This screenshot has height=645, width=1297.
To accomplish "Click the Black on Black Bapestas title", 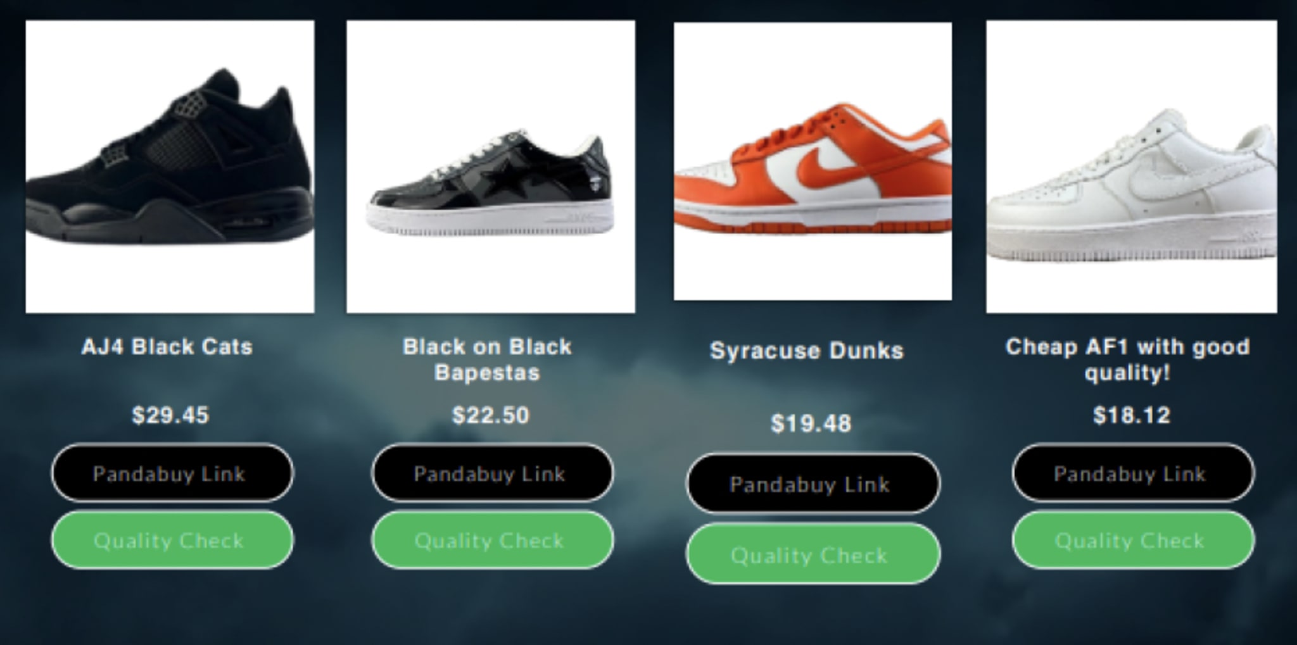I will point(488,360).
